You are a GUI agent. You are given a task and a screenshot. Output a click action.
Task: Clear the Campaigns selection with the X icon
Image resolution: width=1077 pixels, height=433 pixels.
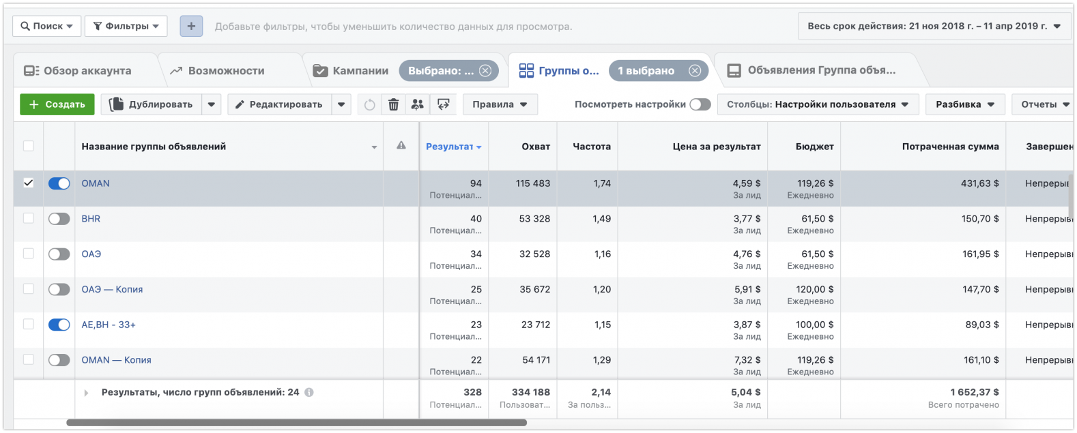pos(485,71)
